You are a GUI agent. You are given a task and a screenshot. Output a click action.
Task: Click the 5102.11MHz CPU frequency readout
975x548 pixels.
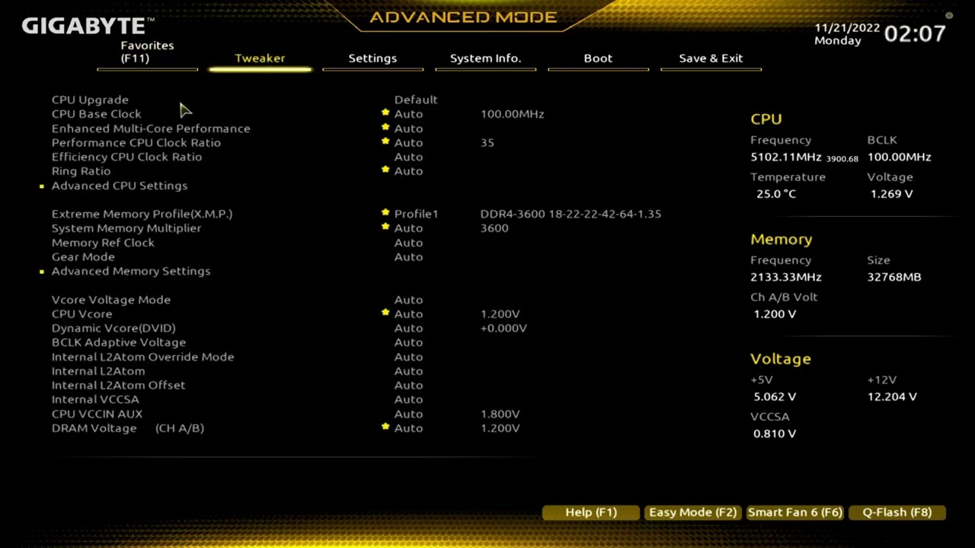coord(786,157)
